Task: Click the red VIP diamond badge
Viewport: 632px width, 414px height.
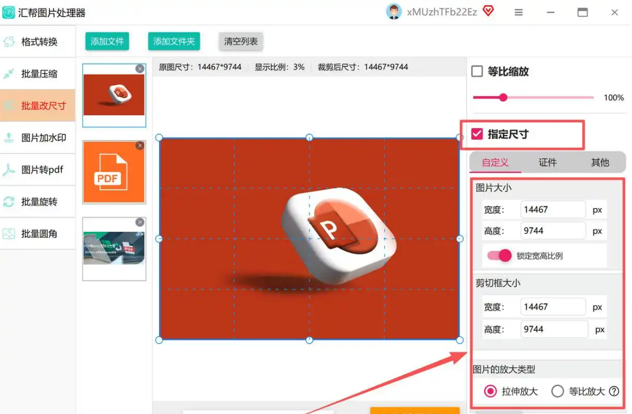Action: click(488, 11)
